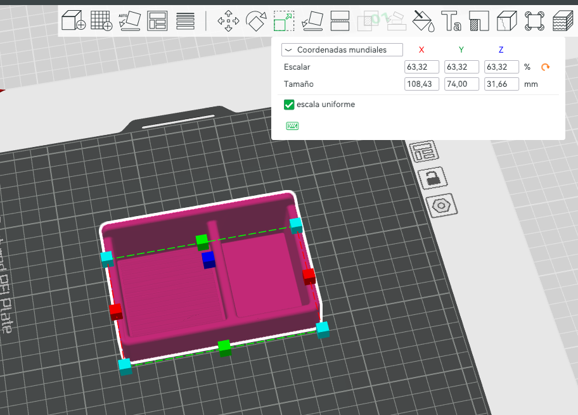This screenshot has height=415, width=578.
Task: Choose the Lay on face tool
Action: [312, 21]
